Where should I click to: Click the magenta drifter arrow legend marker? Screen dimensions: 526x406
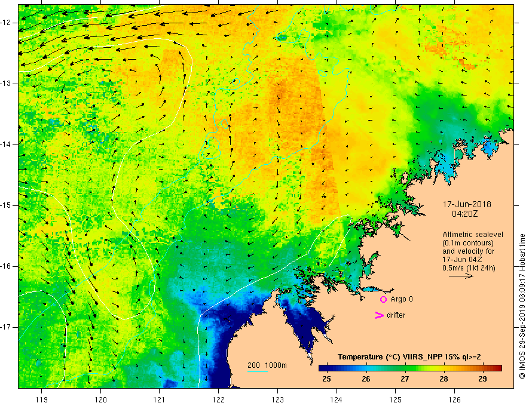coord(379,315)
